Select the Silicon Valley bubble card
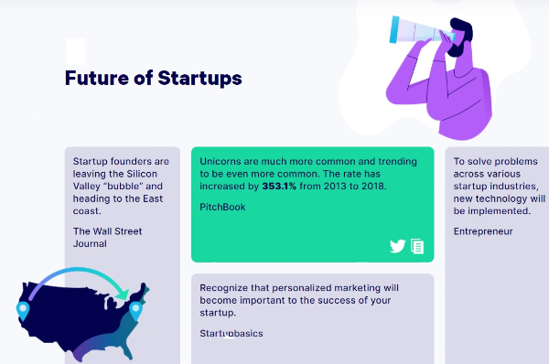This screenshot has width=549, height=364. [x=123, y=255]
